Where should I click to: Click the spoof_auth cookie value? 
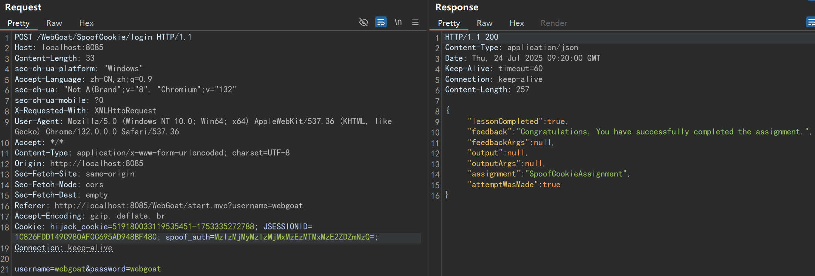click(x=294, y=237)
